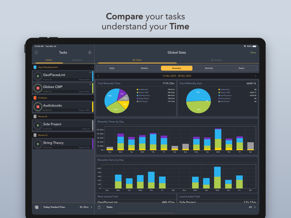
Task: Click the GeoPlacesLmt 44h 07m legend time
Action: (171, 95)
